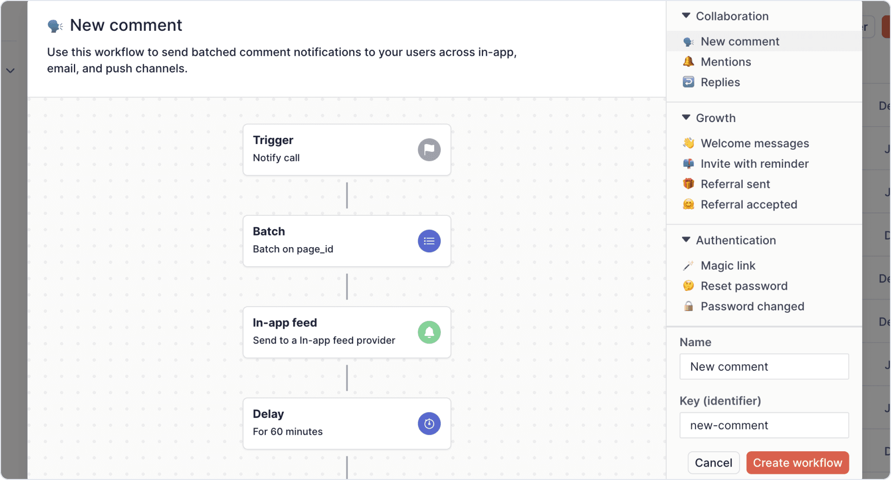Select the Referral accepted template

coord(748,205)
